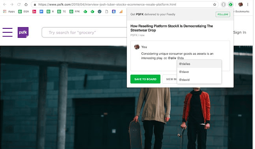Open the dark circular U bookmark icon
Screen dimensions: 255x149
tap(100, 11)
